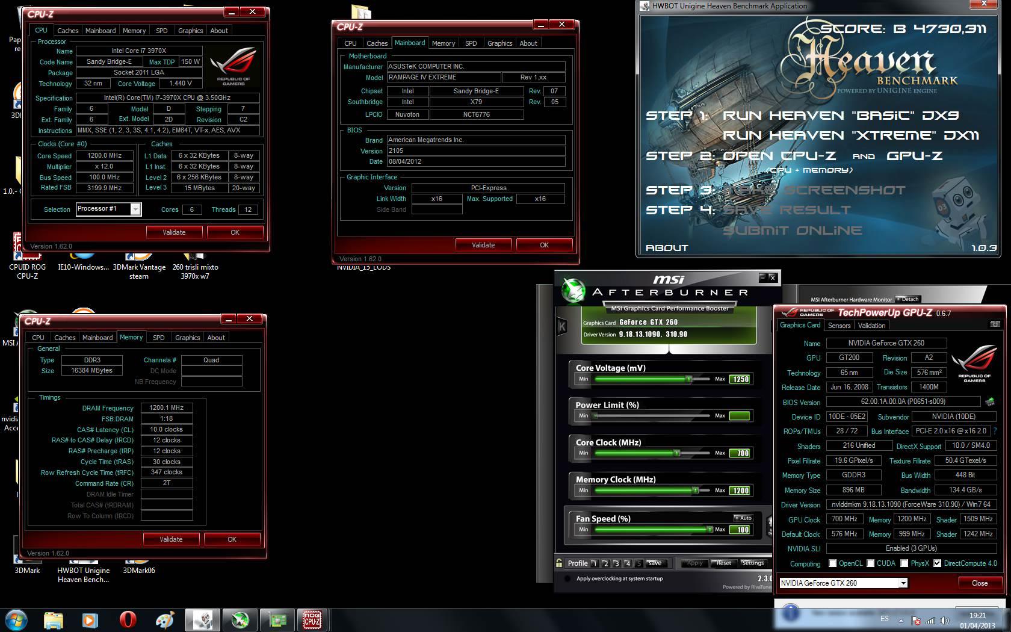Toggle the PhysX checkbox in GPU-Z
1011x632 pixels.
904,563
